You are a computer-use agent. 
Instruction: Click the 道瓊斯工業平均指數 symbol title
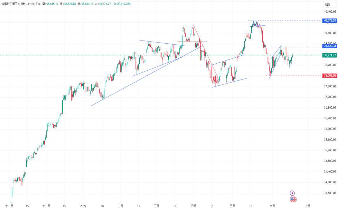[14, 4]
